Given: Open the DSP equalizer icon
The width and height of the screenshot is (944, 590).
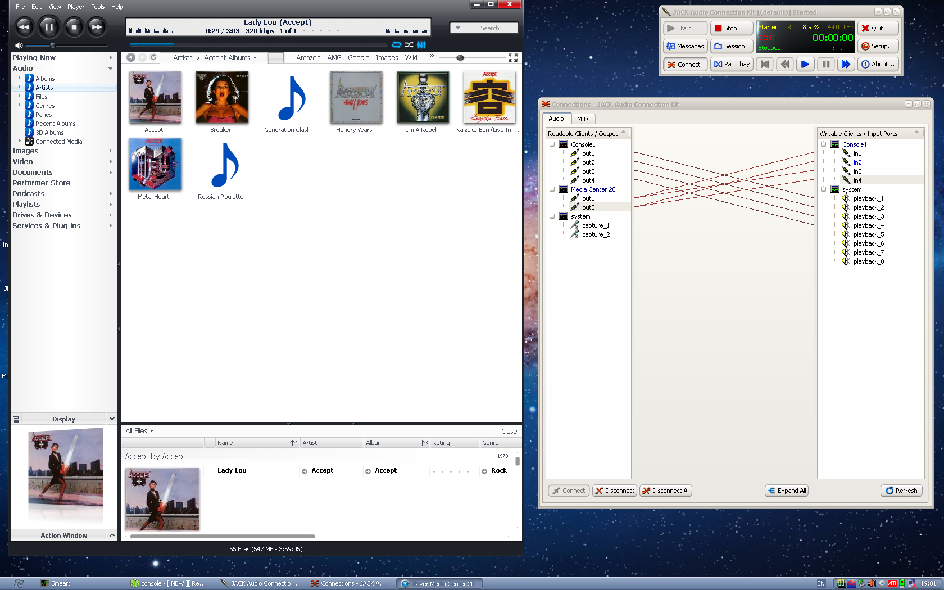Looking at the screenshot, I should point(421,44).
